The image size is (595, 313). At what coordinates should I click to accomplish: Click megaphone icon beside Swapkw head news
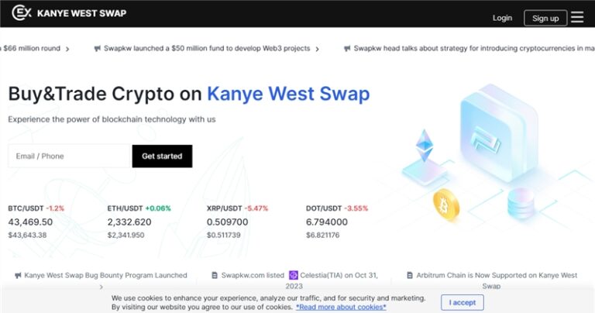point(346,48)
